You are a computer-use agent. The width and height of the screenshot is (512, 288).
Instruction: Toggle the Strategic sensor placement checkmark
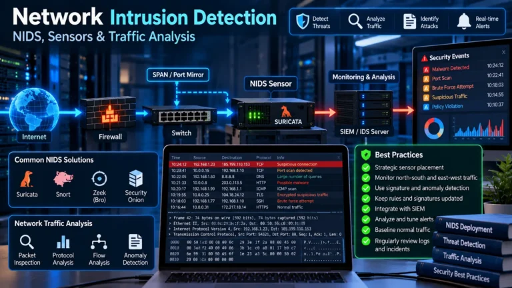tap(366, 168)
